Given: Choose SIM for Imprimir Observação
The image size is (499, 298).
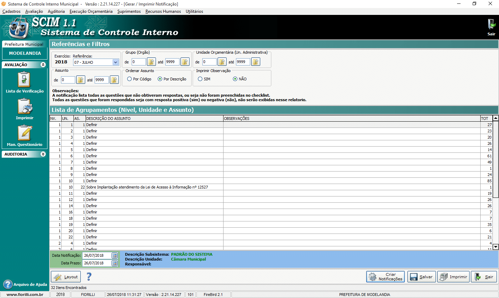Looking at the screenshot, I should click(200, 79).
